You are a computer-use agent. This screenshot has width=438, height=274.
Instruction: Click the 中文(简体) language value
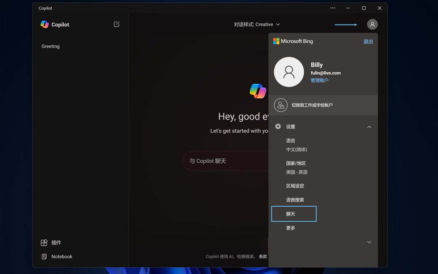pyautogui.click(x=296, y=150)
